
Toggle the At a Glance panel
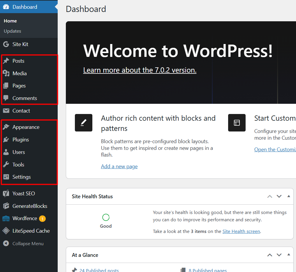pyautogui.click(x=289, y=255)
